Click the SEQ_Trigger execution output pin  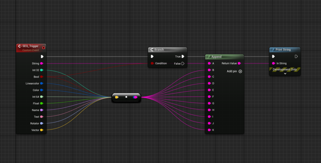pos(42,57)
